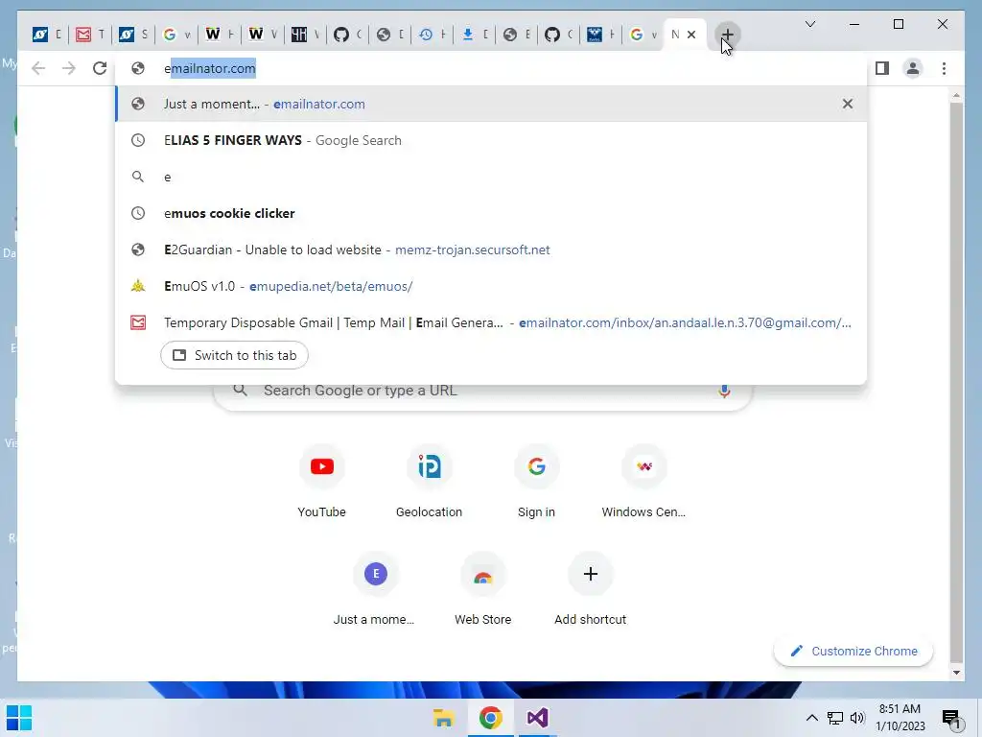The width and height of the screenshot is (982, 737).
Task: Click the scrollbar down arrow
Action: click(x=956, y=673)
